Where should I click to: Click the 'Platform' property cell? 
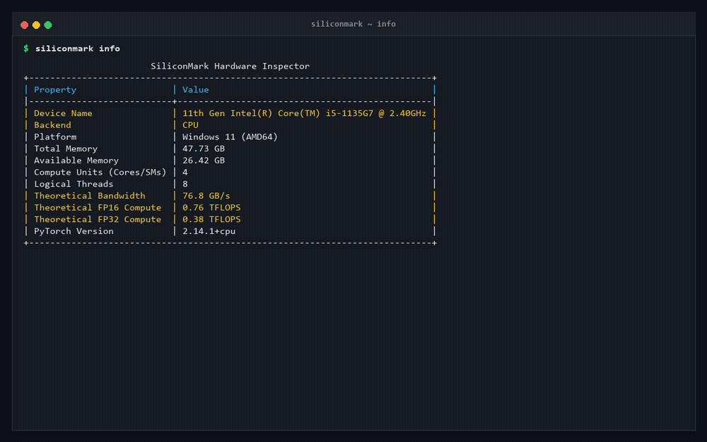pyautogui.click(x=55, y=136)
